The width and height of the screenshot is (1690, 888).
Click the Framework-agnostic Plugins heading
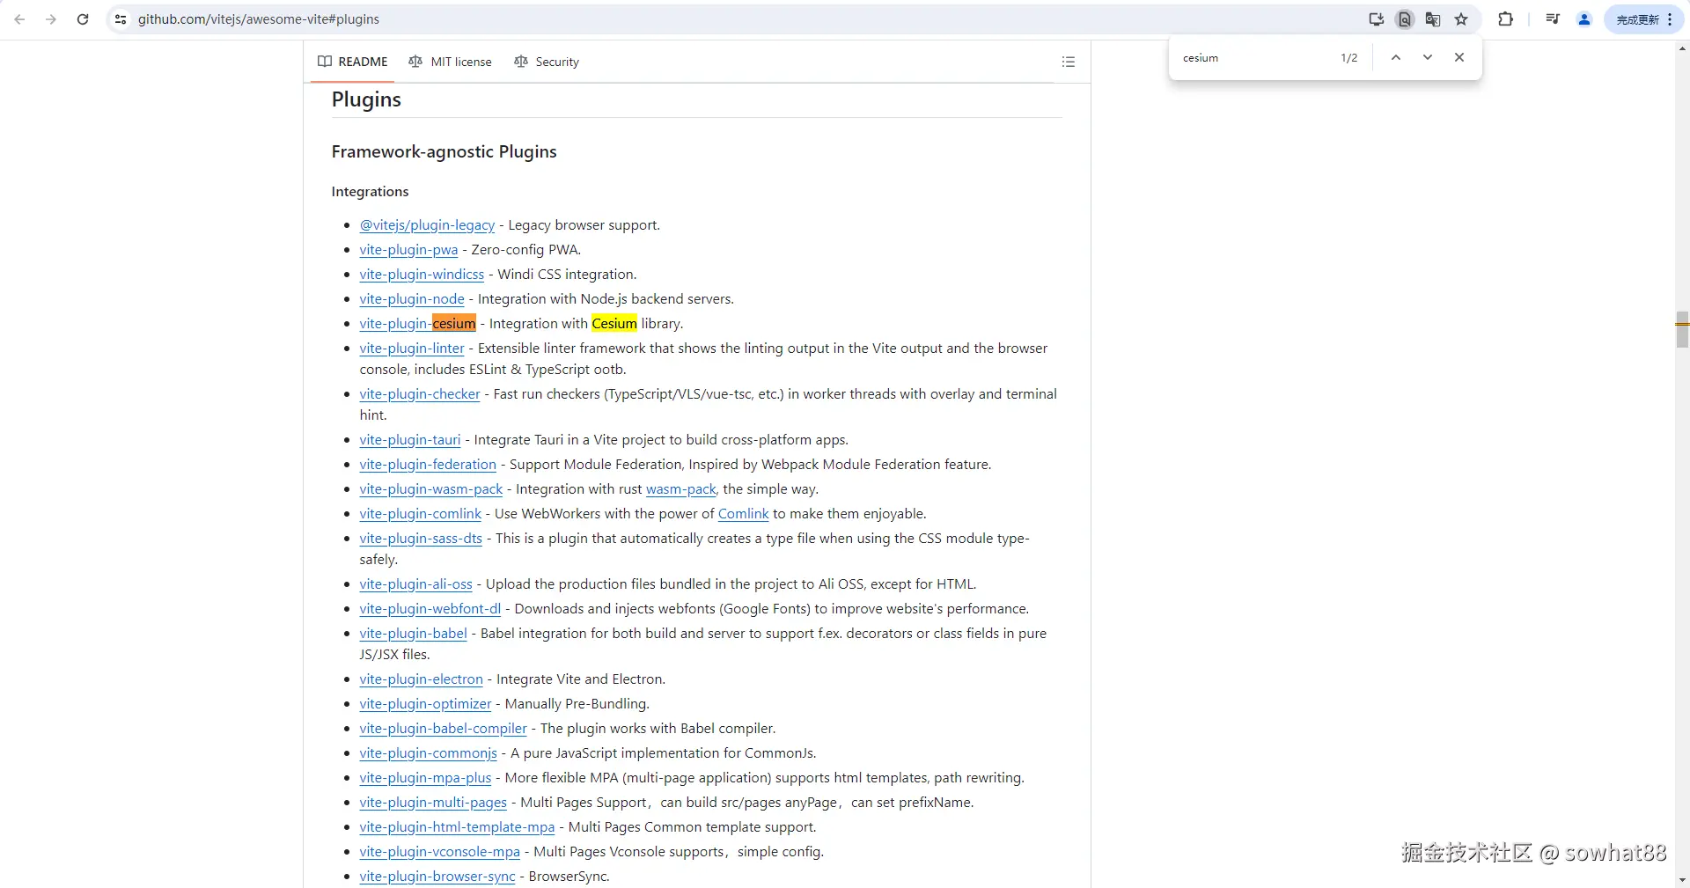point(444,151)
